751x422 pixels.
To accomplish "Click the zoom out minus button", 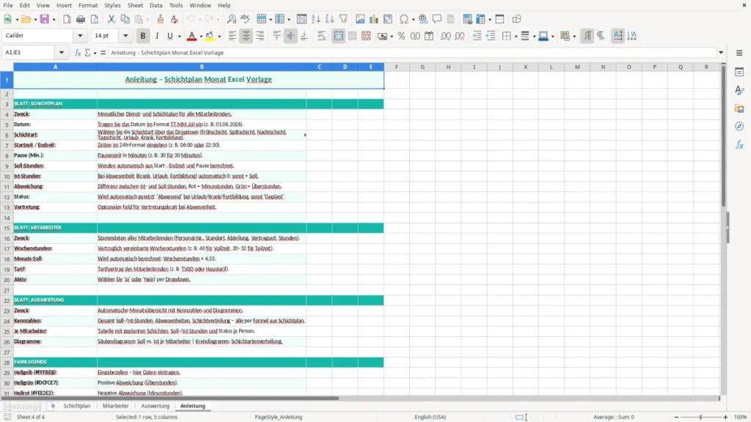I will pyautogui.click(x=676, y=417).
